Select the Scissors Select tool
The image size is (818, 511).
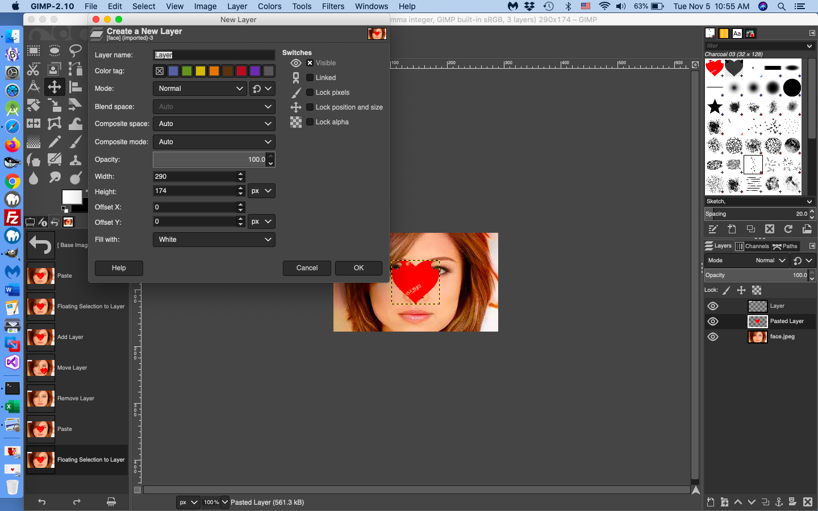click(34, 69)
